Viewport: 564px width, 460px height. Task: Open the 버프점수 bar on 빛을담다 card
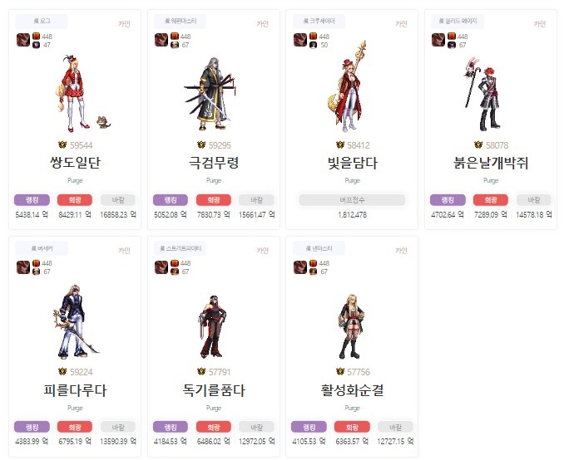click(x=352, y=200)
